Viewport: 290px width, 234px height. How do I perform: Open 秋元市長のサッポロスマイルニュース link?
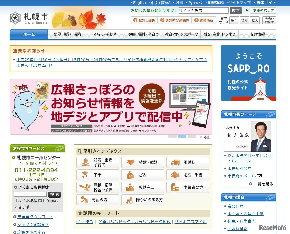pos(249,158)
